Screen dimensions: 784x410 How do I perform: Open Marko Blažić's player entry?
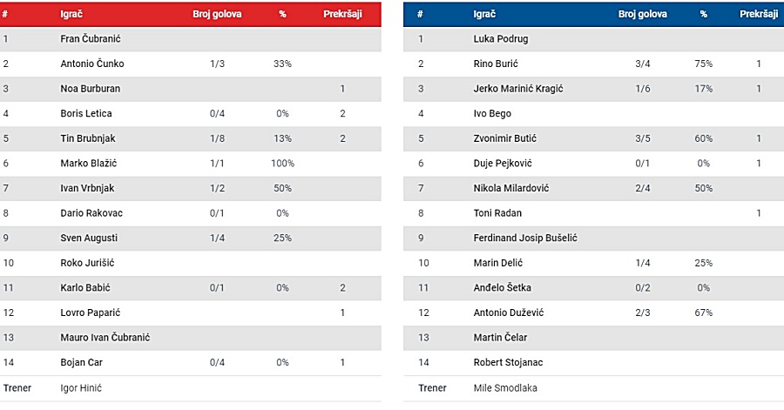(x=89, y=164)
